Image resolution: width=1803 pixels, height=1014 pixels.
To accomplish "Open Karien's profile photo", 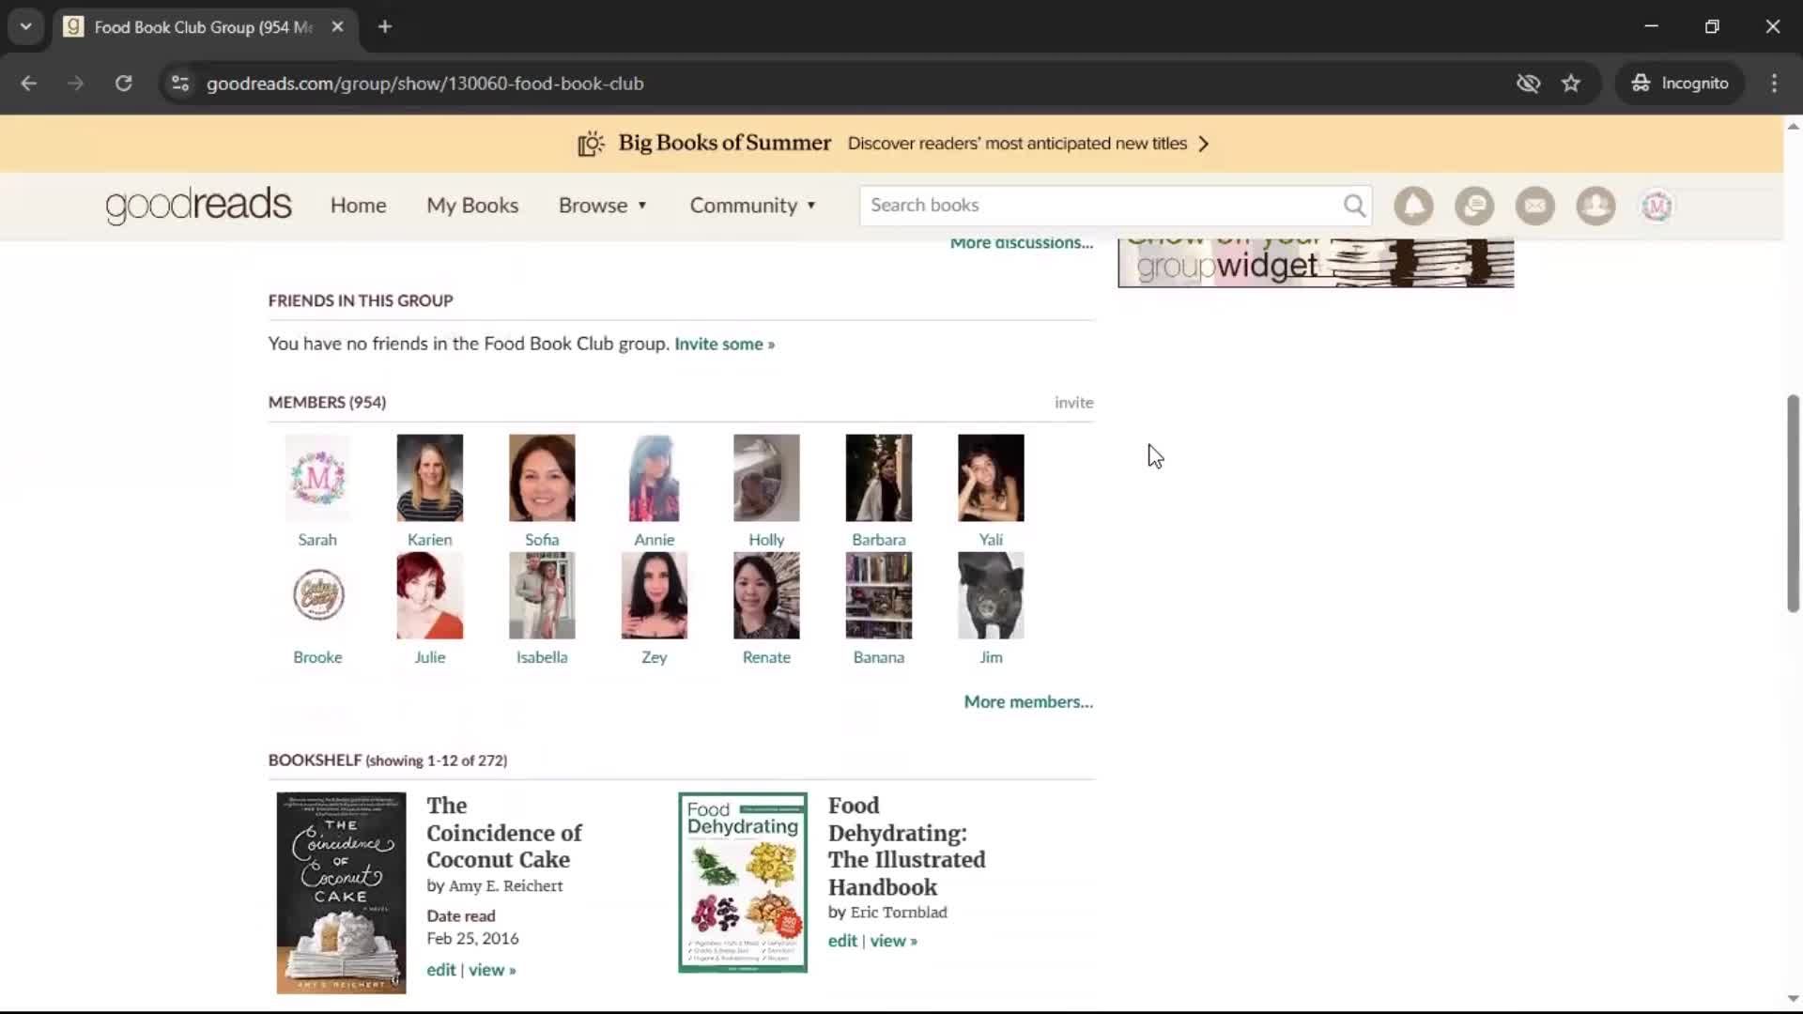I will coord(429,478).
